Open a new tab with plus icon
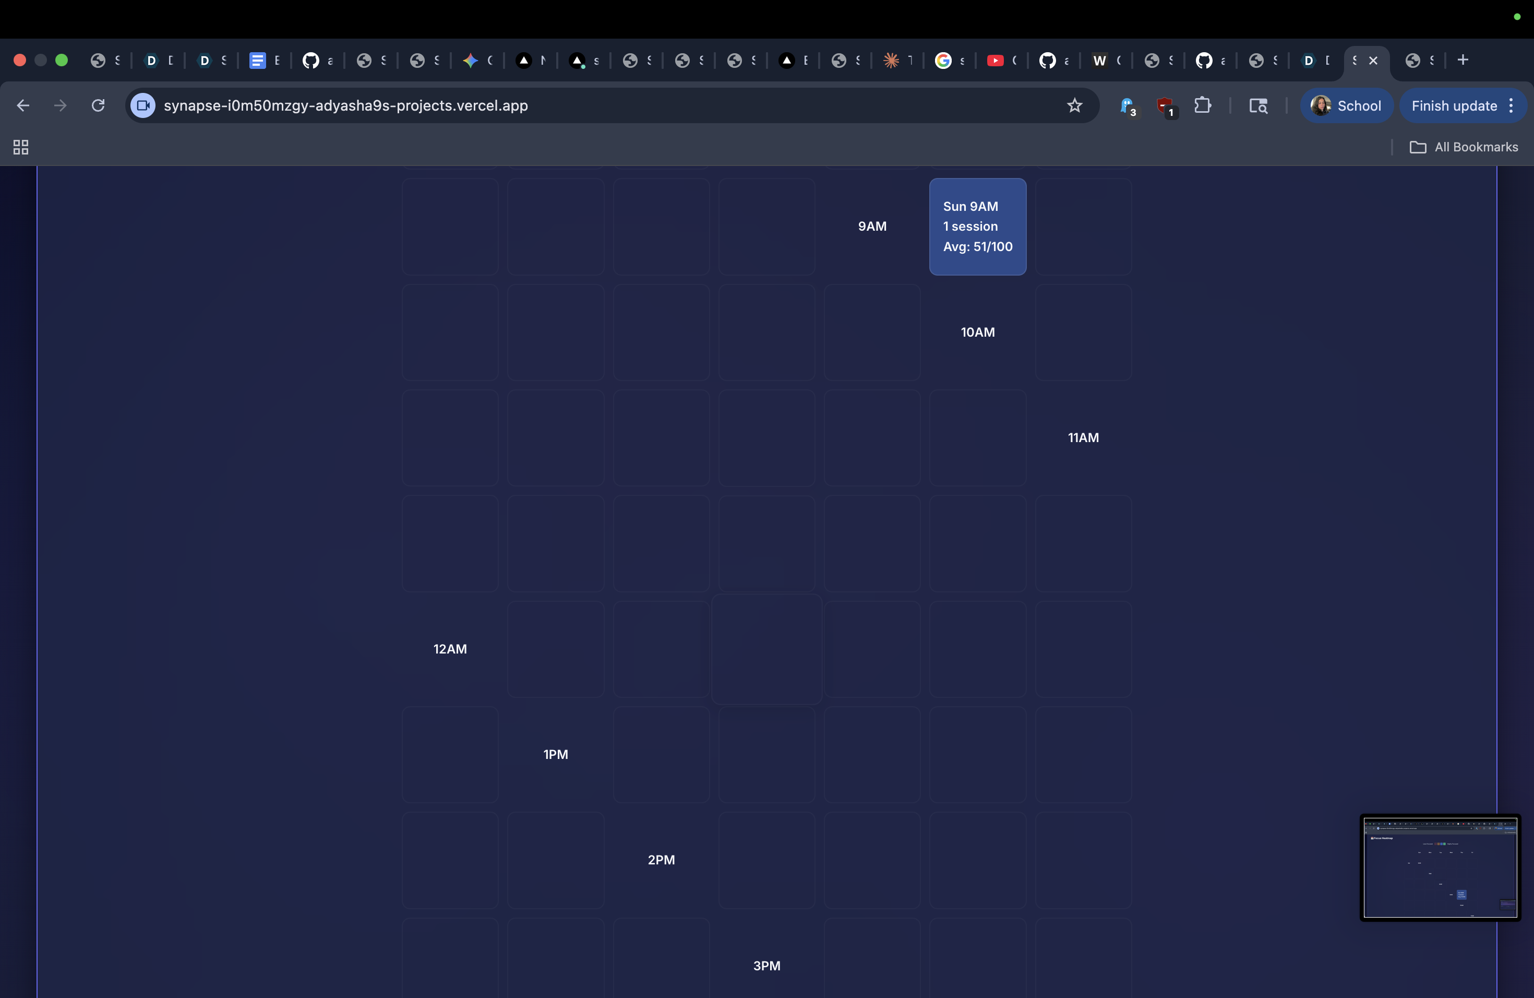1534x998 pixels. coord(1463,60)
